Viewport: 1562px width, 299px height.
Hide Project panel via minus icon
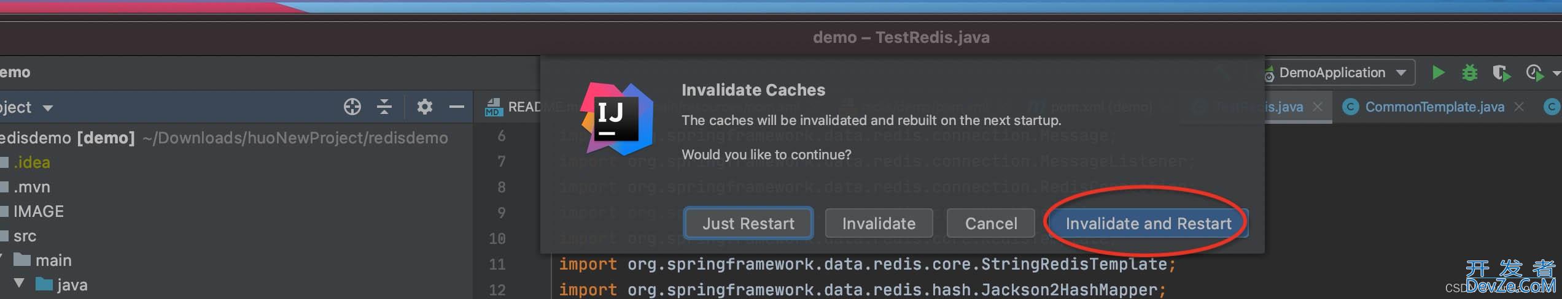click(x=456, y=107)
